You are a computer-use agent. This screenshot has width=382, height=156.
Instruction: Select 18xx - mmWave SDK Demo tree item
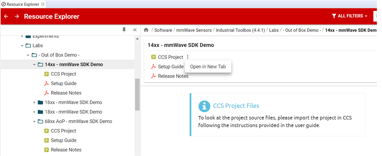pos(73,112)
